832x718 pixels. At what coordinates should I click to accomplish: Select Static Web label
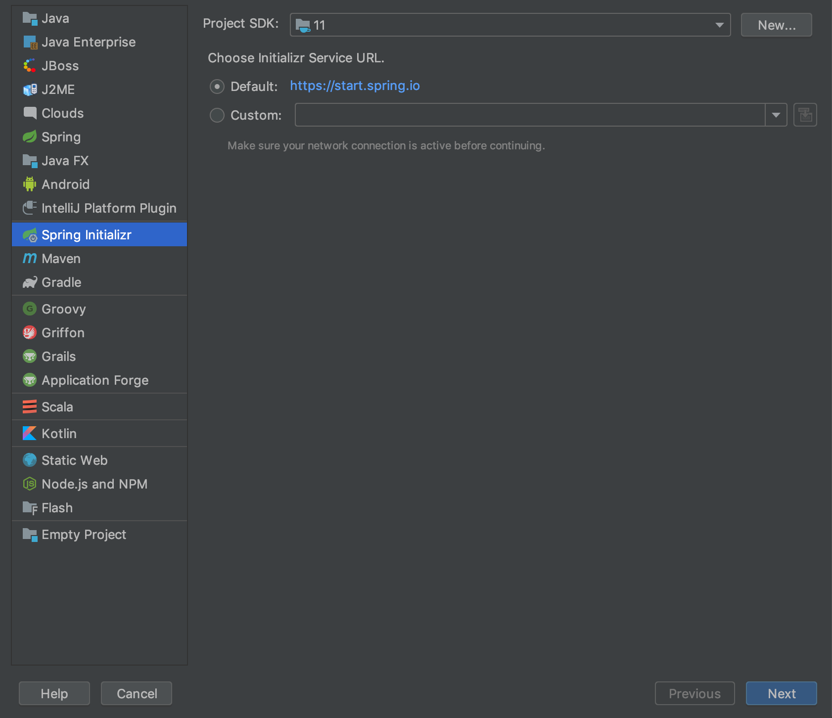point(75,460)
